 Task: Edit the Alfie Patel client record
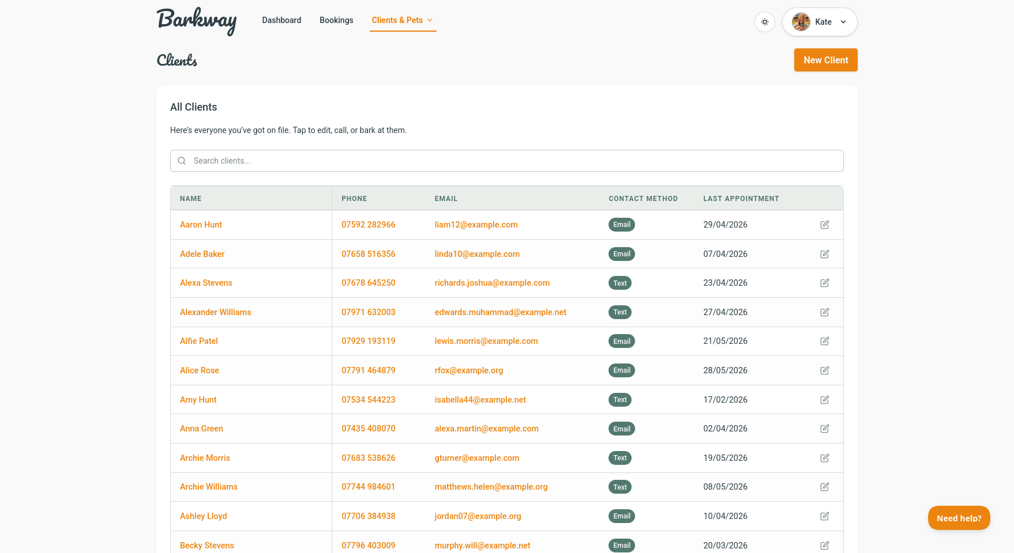(824, 341)
